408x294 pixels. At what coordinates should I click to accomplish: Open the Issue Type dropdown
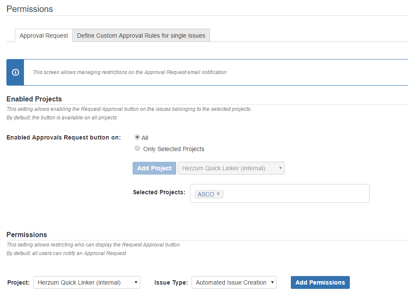pyautogui.click(x=234, y=282)
